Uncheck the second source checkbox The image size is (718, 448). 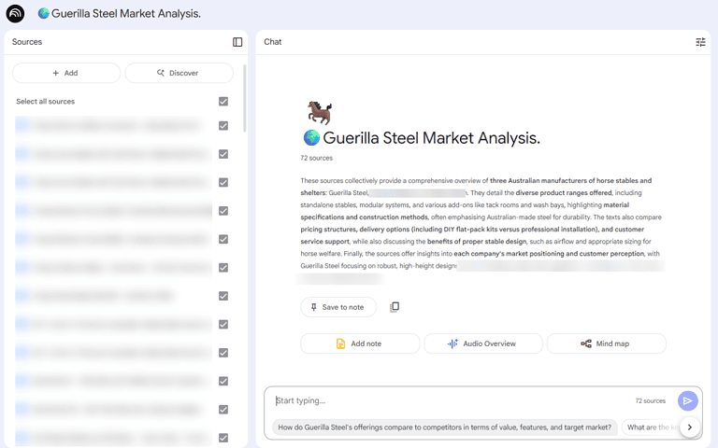pyautogui.click(x=223, y=154)
